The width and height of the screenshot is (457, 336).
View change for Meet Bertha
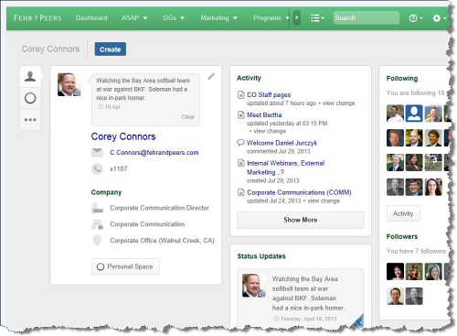tap(270, 131)
